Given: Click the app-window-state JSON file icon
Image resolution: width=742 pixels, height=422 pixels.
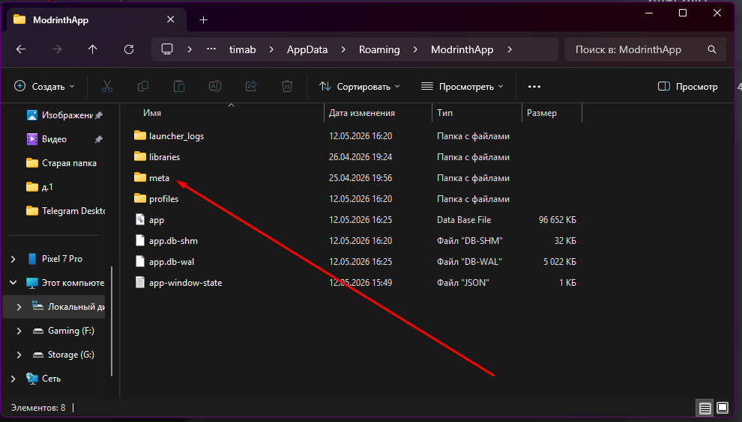Looking at the screenshot, I should pos(140,282).
